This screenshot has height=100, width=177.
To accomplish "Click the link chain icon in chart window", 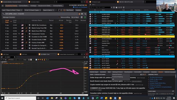I will coord(2,57).
